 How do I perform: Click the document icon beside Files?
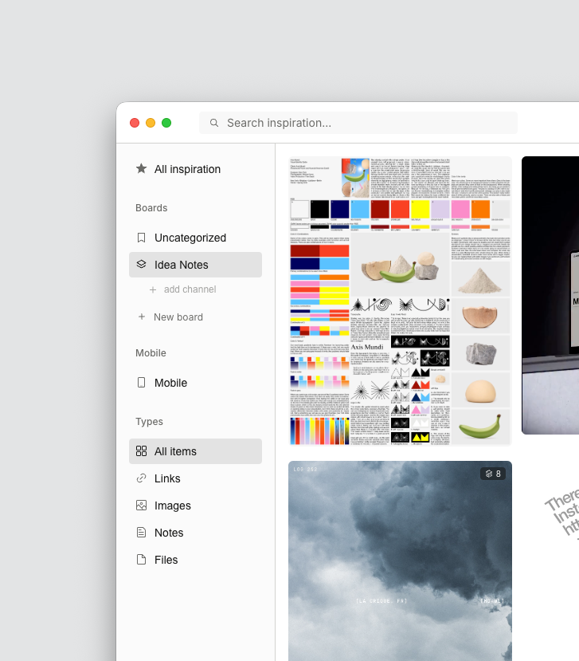click(x=141, y=560)
